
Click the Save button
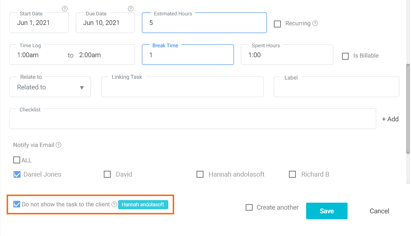click(x=327, y=211)
